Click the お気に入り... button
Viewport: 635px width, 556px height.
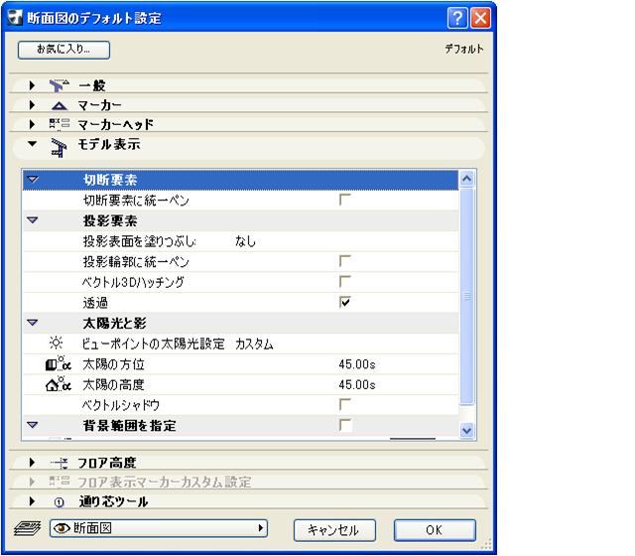63,49
